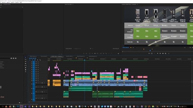Open Program monitor settings wrench
Image resolution: width=193 pixels, height=108 pixels.
(190, 47)
